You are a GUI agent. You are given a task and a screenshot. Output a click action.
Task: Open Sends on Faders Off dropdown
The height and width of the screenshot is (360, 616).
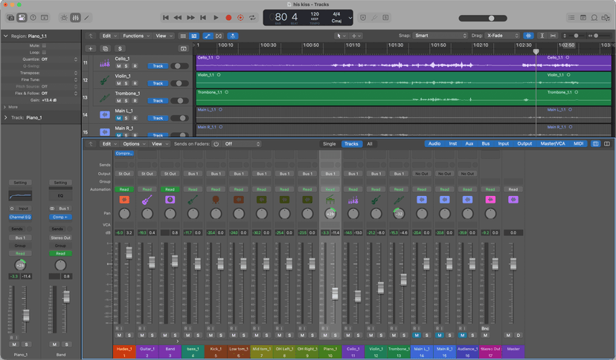coord(242,144)
